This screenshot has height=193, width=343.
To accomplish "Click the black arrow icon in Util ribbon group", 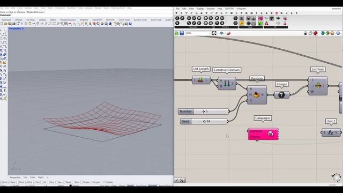I will 278,18.
